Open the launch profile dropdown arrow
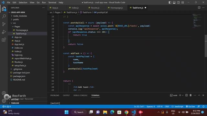This screenshot has width=207, height=116. (183, 95)
